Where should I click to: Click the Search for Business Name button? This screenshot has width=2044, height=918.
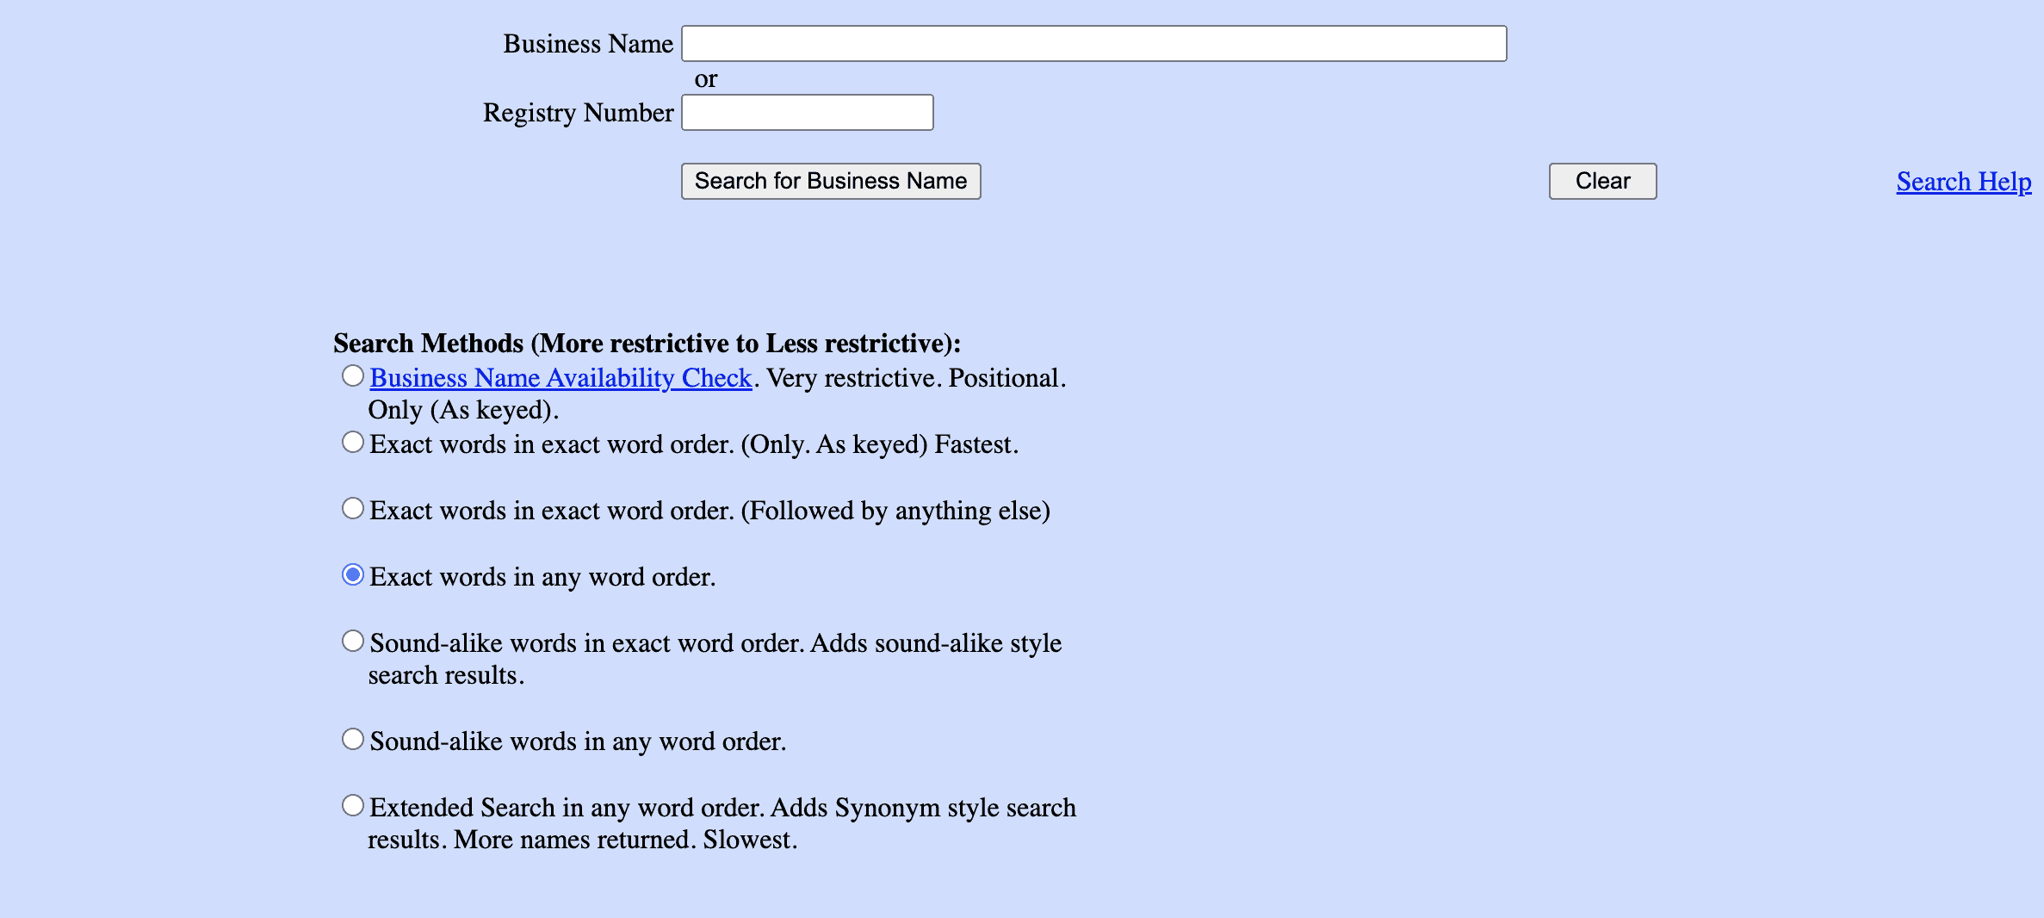(x=830, y=181)
